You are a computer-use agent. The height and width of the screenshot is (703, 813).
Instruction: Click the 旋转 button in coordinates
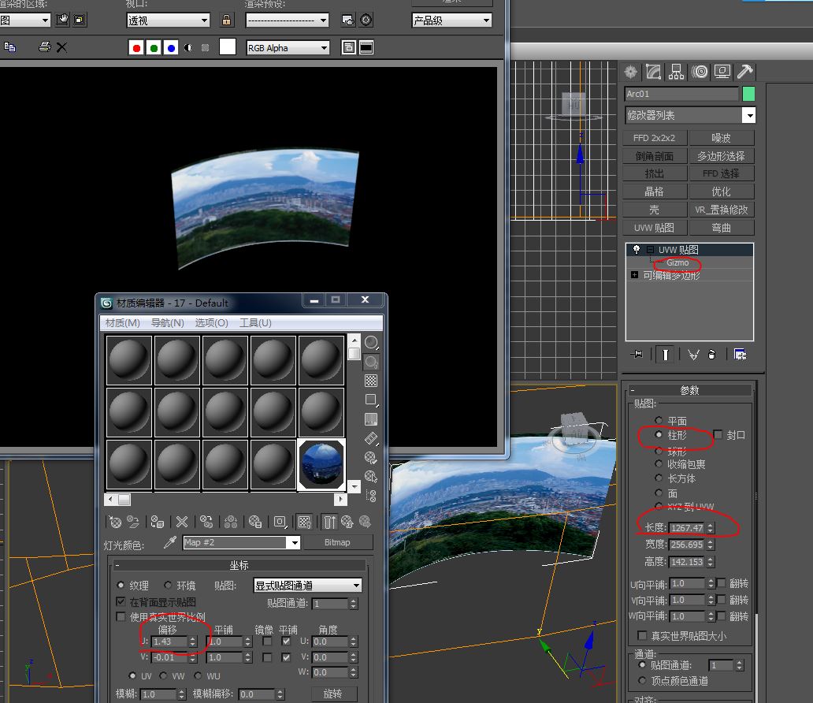tap(333, 694)
